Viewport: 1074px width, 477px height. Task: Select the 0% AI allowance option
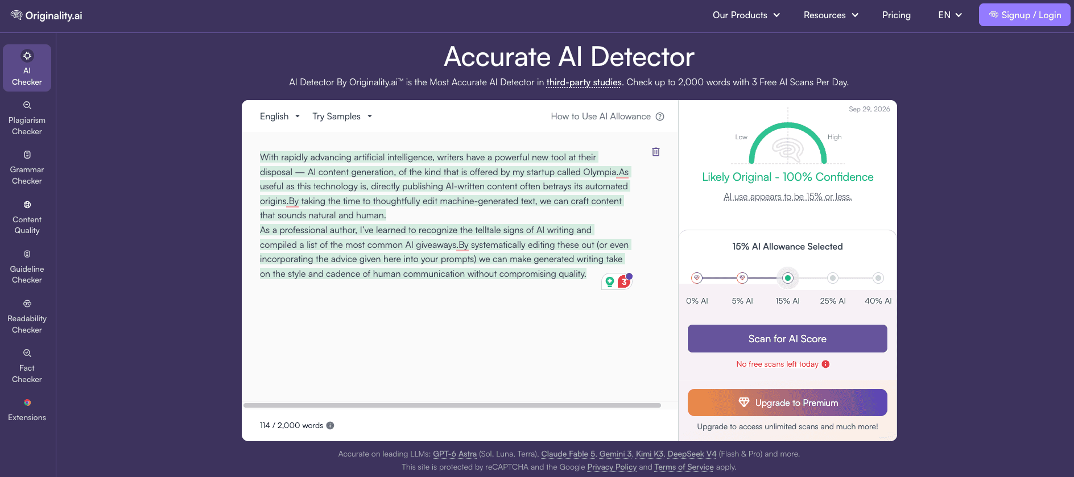[697, 278]
